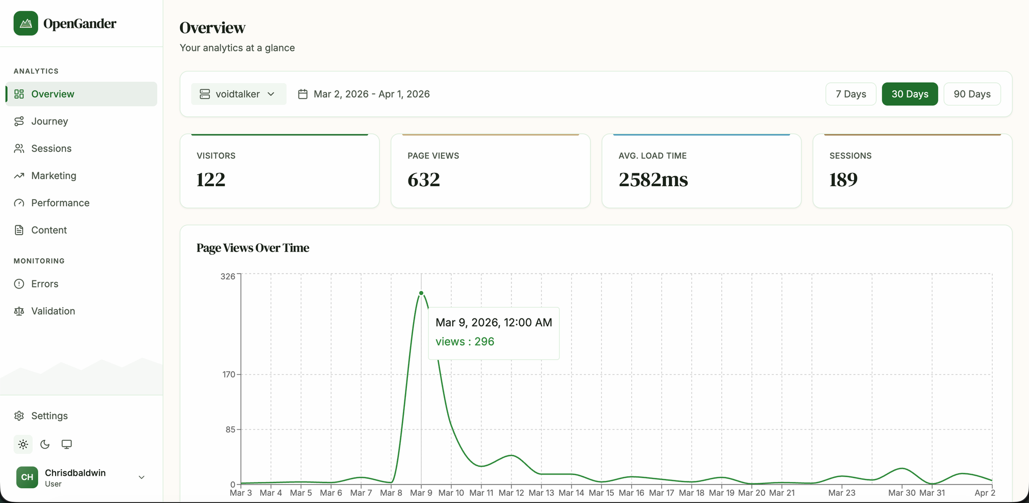
Task: Click the Errors alert icon
Action: [x=19, y=284]
